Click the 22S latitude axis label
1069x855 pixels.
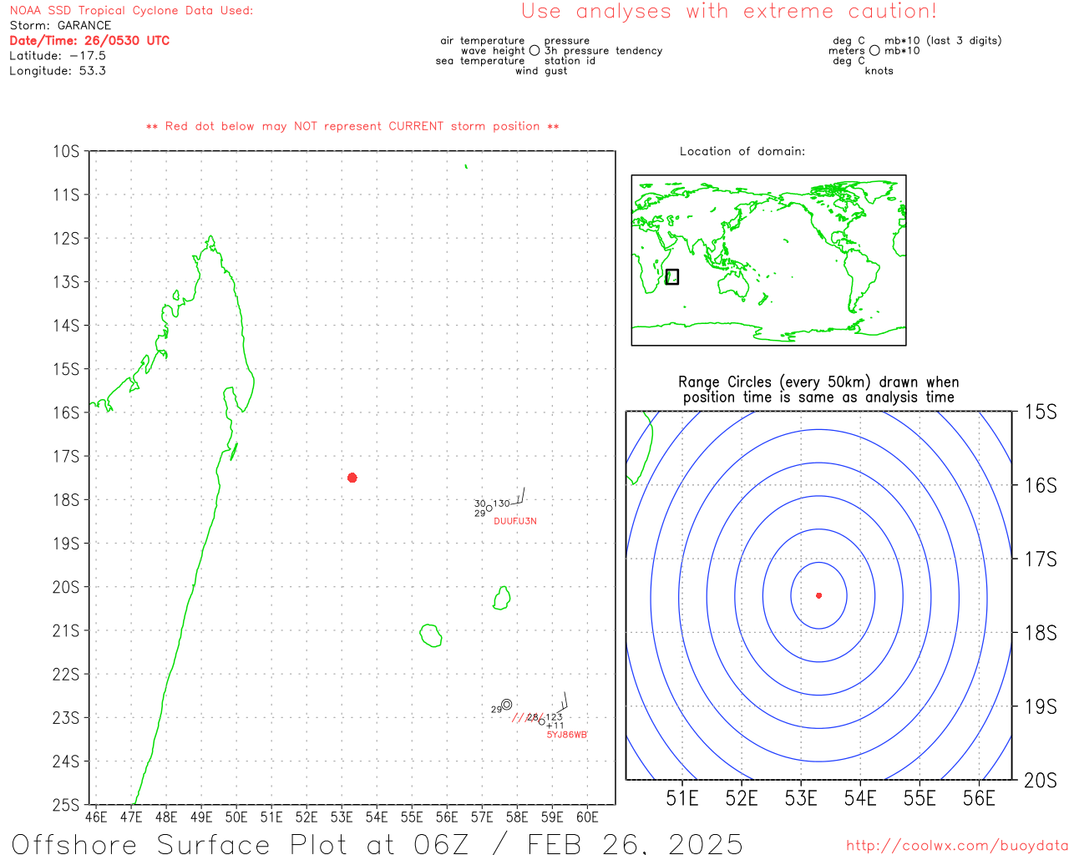pos(66,675)
